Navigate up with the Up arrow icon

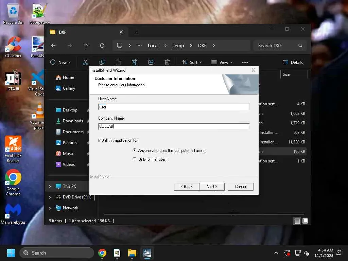pos(86,46)
